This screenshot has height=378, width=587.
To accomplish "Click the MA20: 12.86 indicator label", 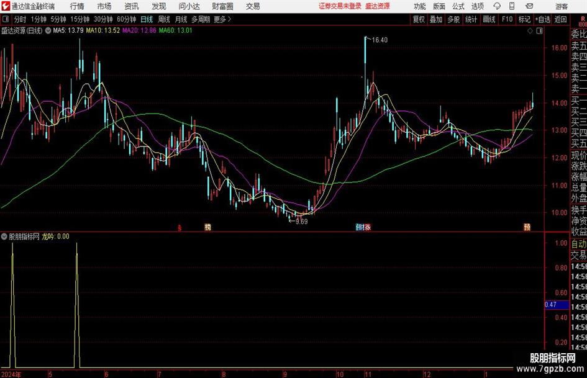I will (139, 30).
